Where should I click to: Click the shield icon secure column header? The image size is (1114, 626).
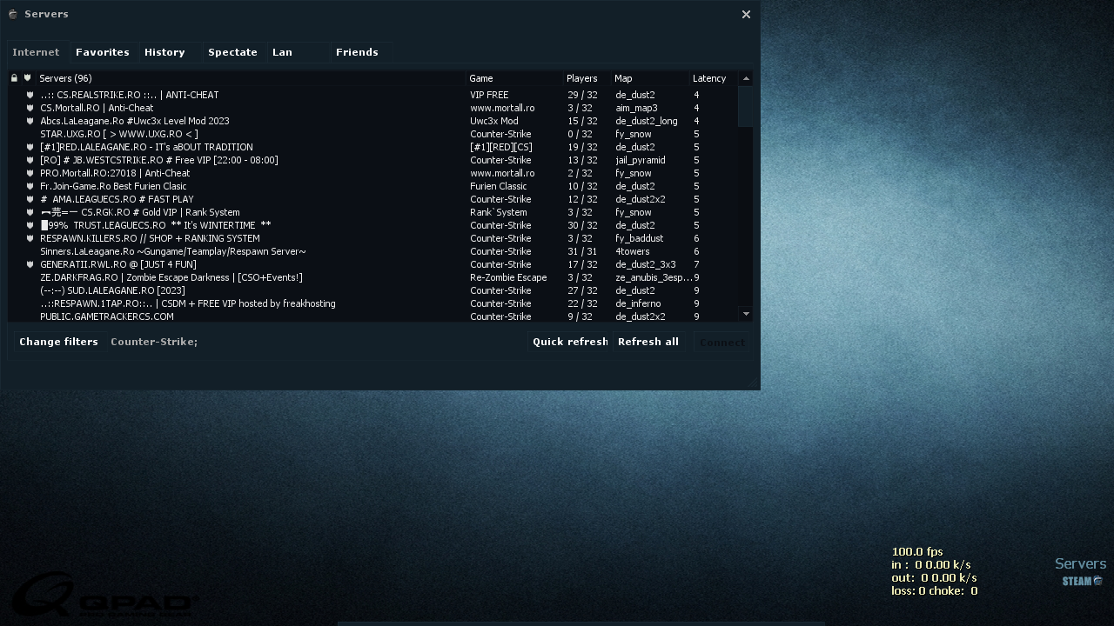[27, 78]
